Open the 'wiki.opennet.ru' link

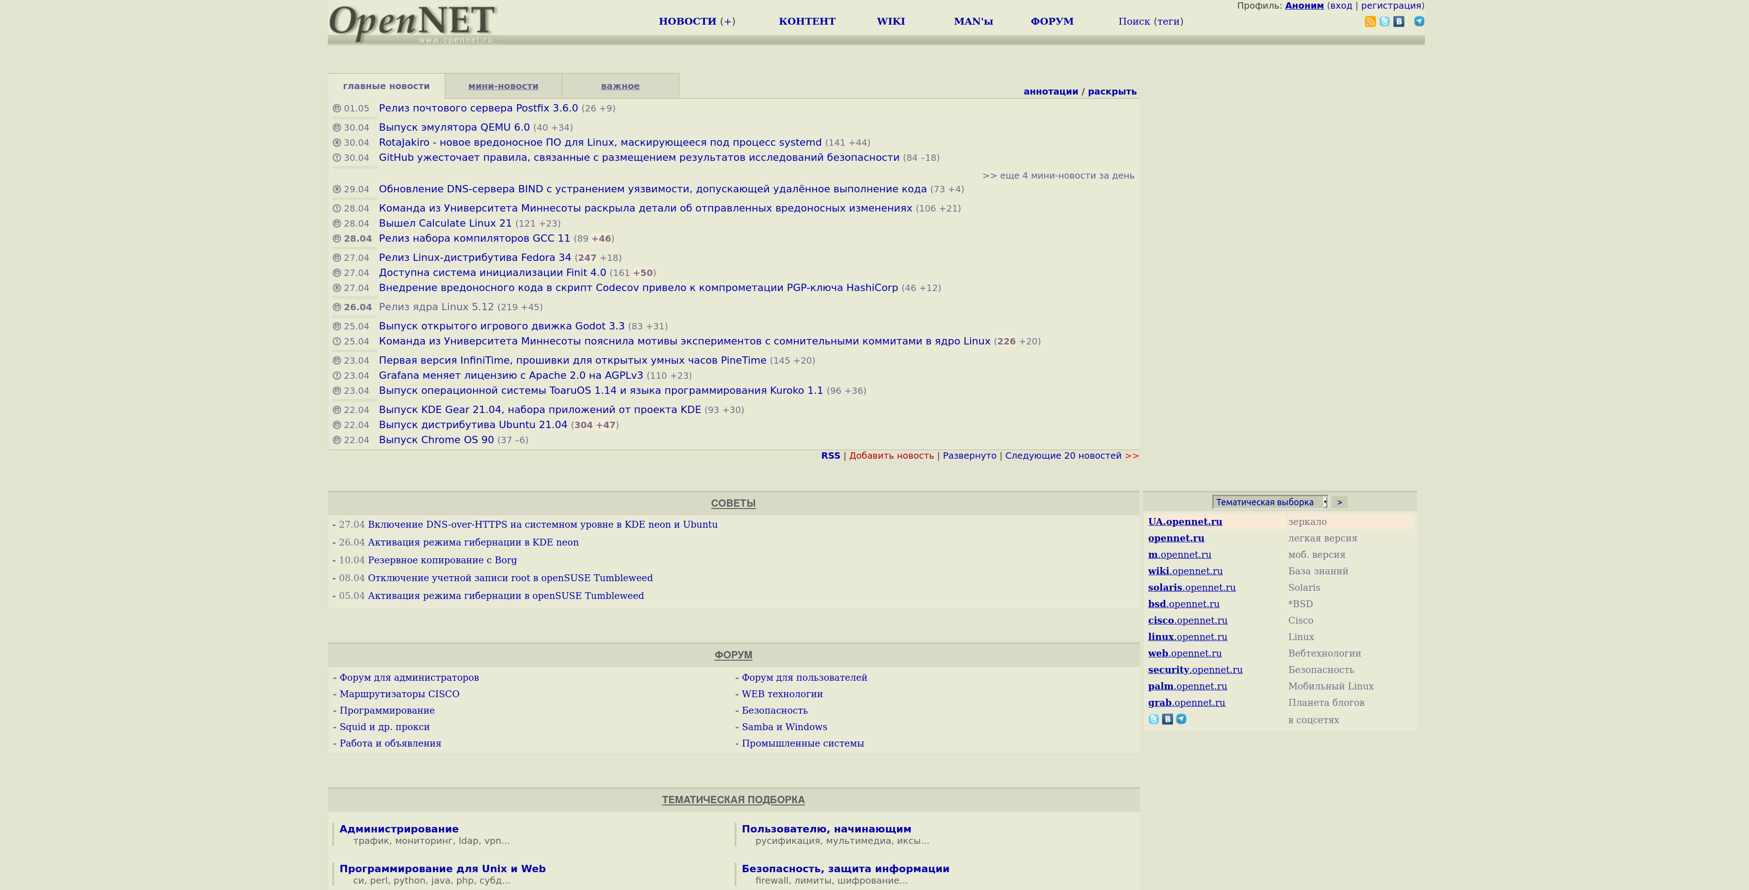1185,571
